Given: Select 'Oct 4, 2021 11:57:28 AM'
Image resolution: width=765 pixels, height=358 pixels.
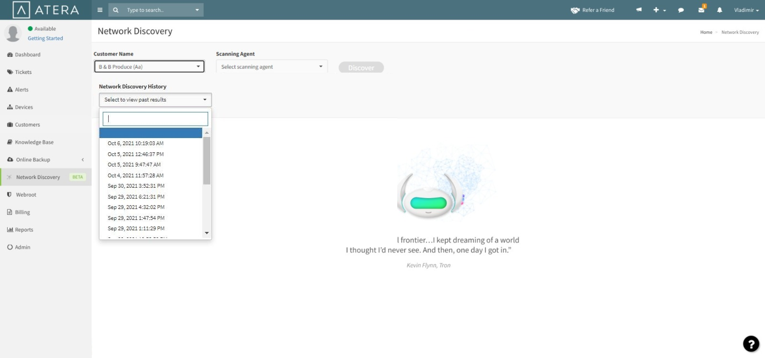Looking at the screenshot, I should click(136, 175).
